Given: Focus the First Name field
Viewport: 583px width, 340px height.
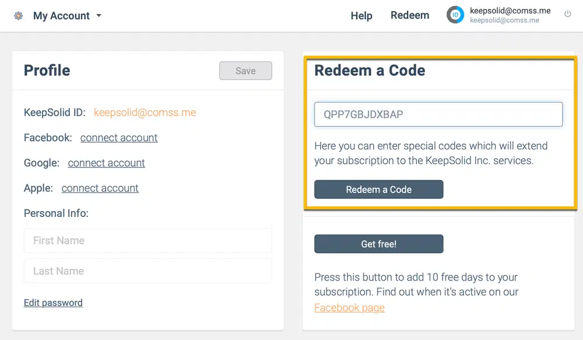Looking at the screenshot, I should (147, 241).
